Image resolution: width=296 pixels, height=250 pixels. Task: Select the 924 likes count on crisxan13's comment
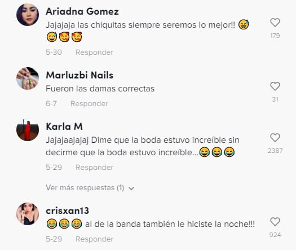pos(275,235)
